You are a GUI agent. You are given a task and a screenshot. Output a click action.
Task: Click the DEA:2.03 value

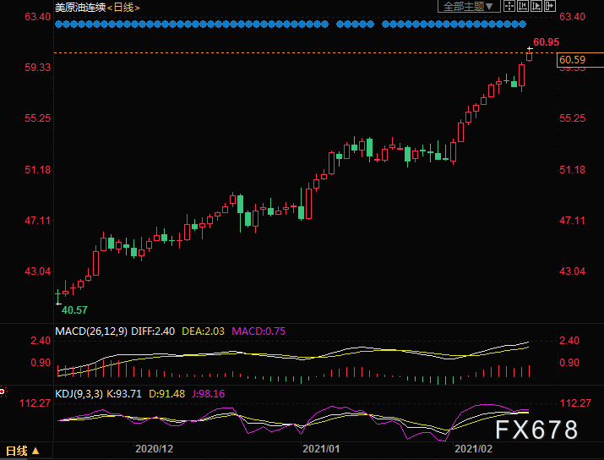[203, 331]
